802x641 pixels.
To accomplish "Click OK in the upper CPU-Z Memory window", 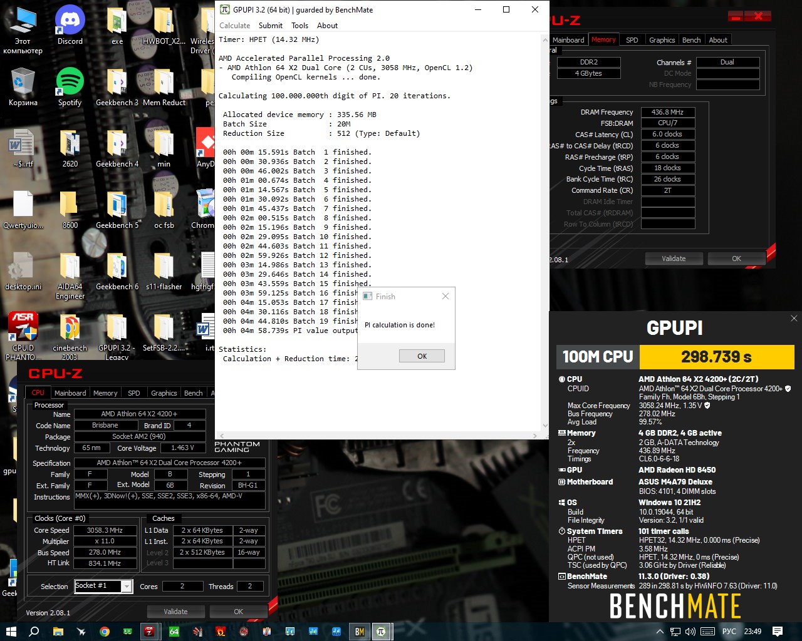I will point(736,259).
